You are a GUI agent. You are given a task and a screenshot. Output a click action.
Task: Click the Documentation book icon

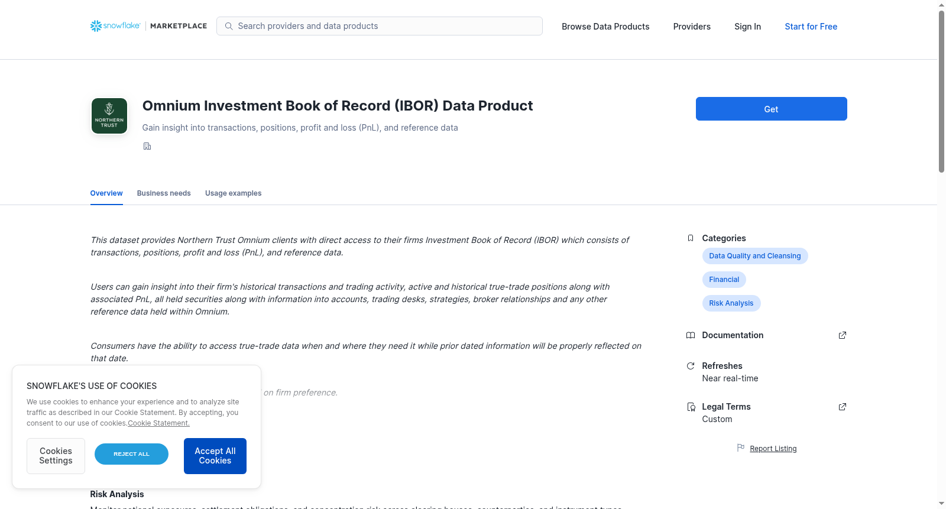coord(691,335)
